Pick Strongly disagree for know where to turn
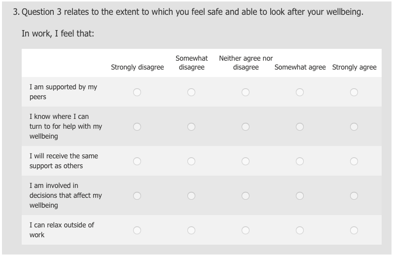This screenshot has width=393, height=256. click(x=137, y=127)
